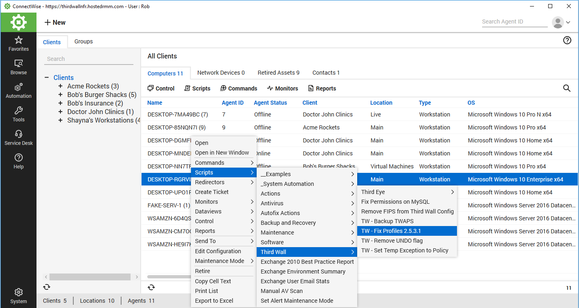Open Maintenance Mode submenu

pyautogui.click(x=224, y=261)
